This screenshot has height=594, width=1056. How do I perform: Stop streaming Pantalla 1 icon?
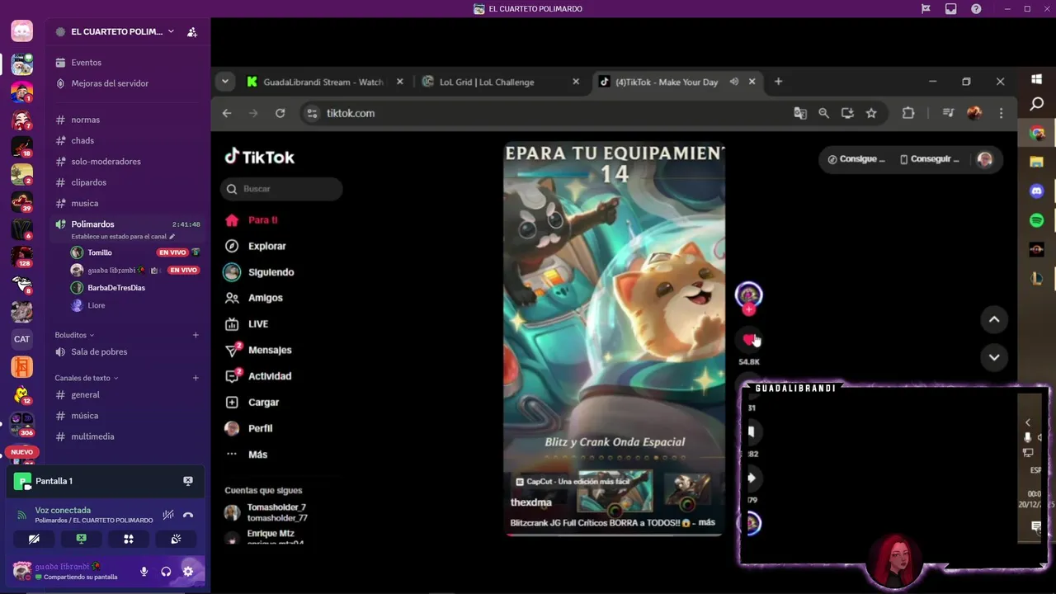(x=188, y=481)
